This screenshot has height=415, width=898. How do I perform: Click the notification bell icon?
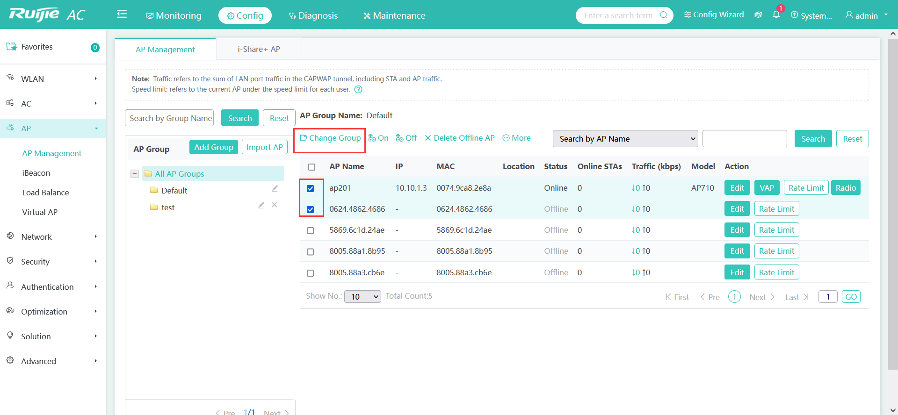[x=776, y=15]
